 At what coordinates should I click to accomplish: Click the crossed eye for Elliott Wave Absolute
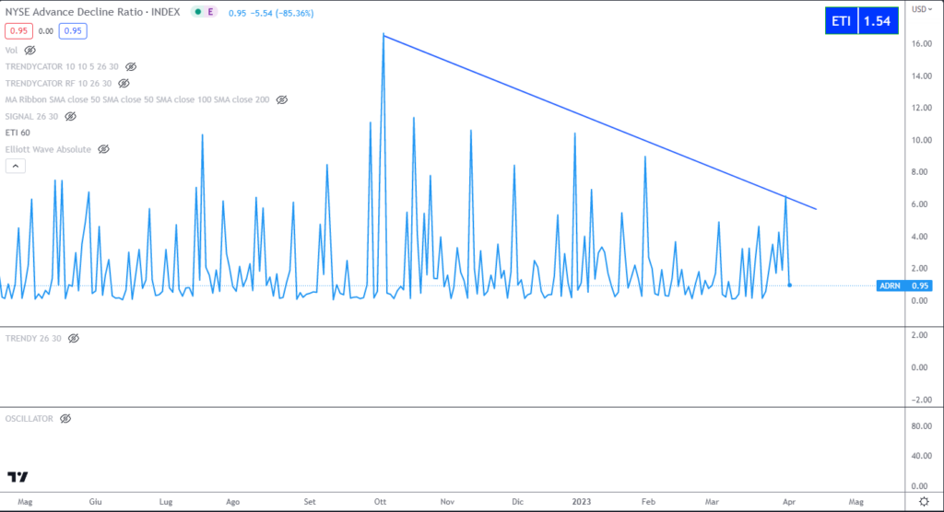tap(103, 149)
